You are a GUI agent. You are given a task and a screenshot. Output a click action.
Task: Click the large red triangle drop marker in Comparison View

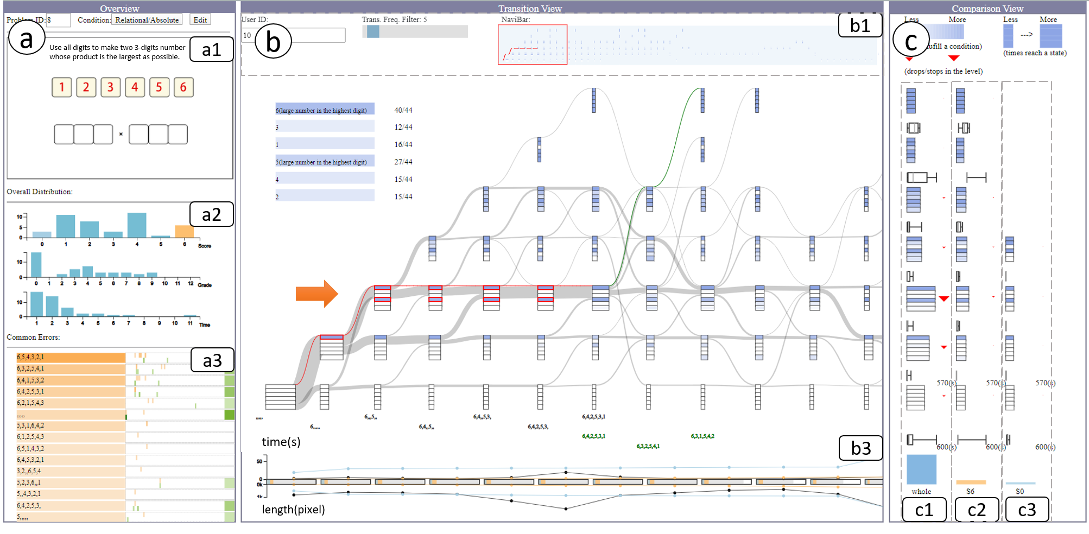[944, 298]
